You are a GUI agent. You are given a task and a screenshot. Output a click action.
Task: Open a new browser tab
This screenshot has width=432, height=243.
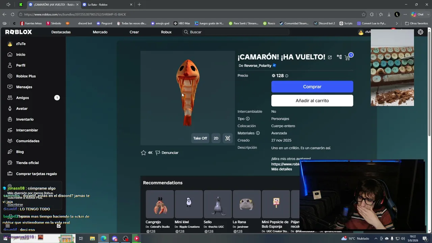139,4
